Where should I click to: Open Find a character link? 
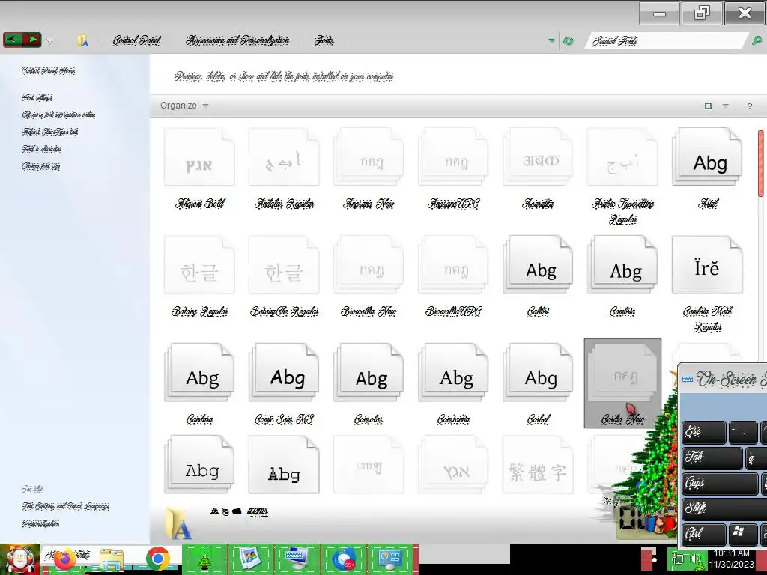(x=41, y=149)
